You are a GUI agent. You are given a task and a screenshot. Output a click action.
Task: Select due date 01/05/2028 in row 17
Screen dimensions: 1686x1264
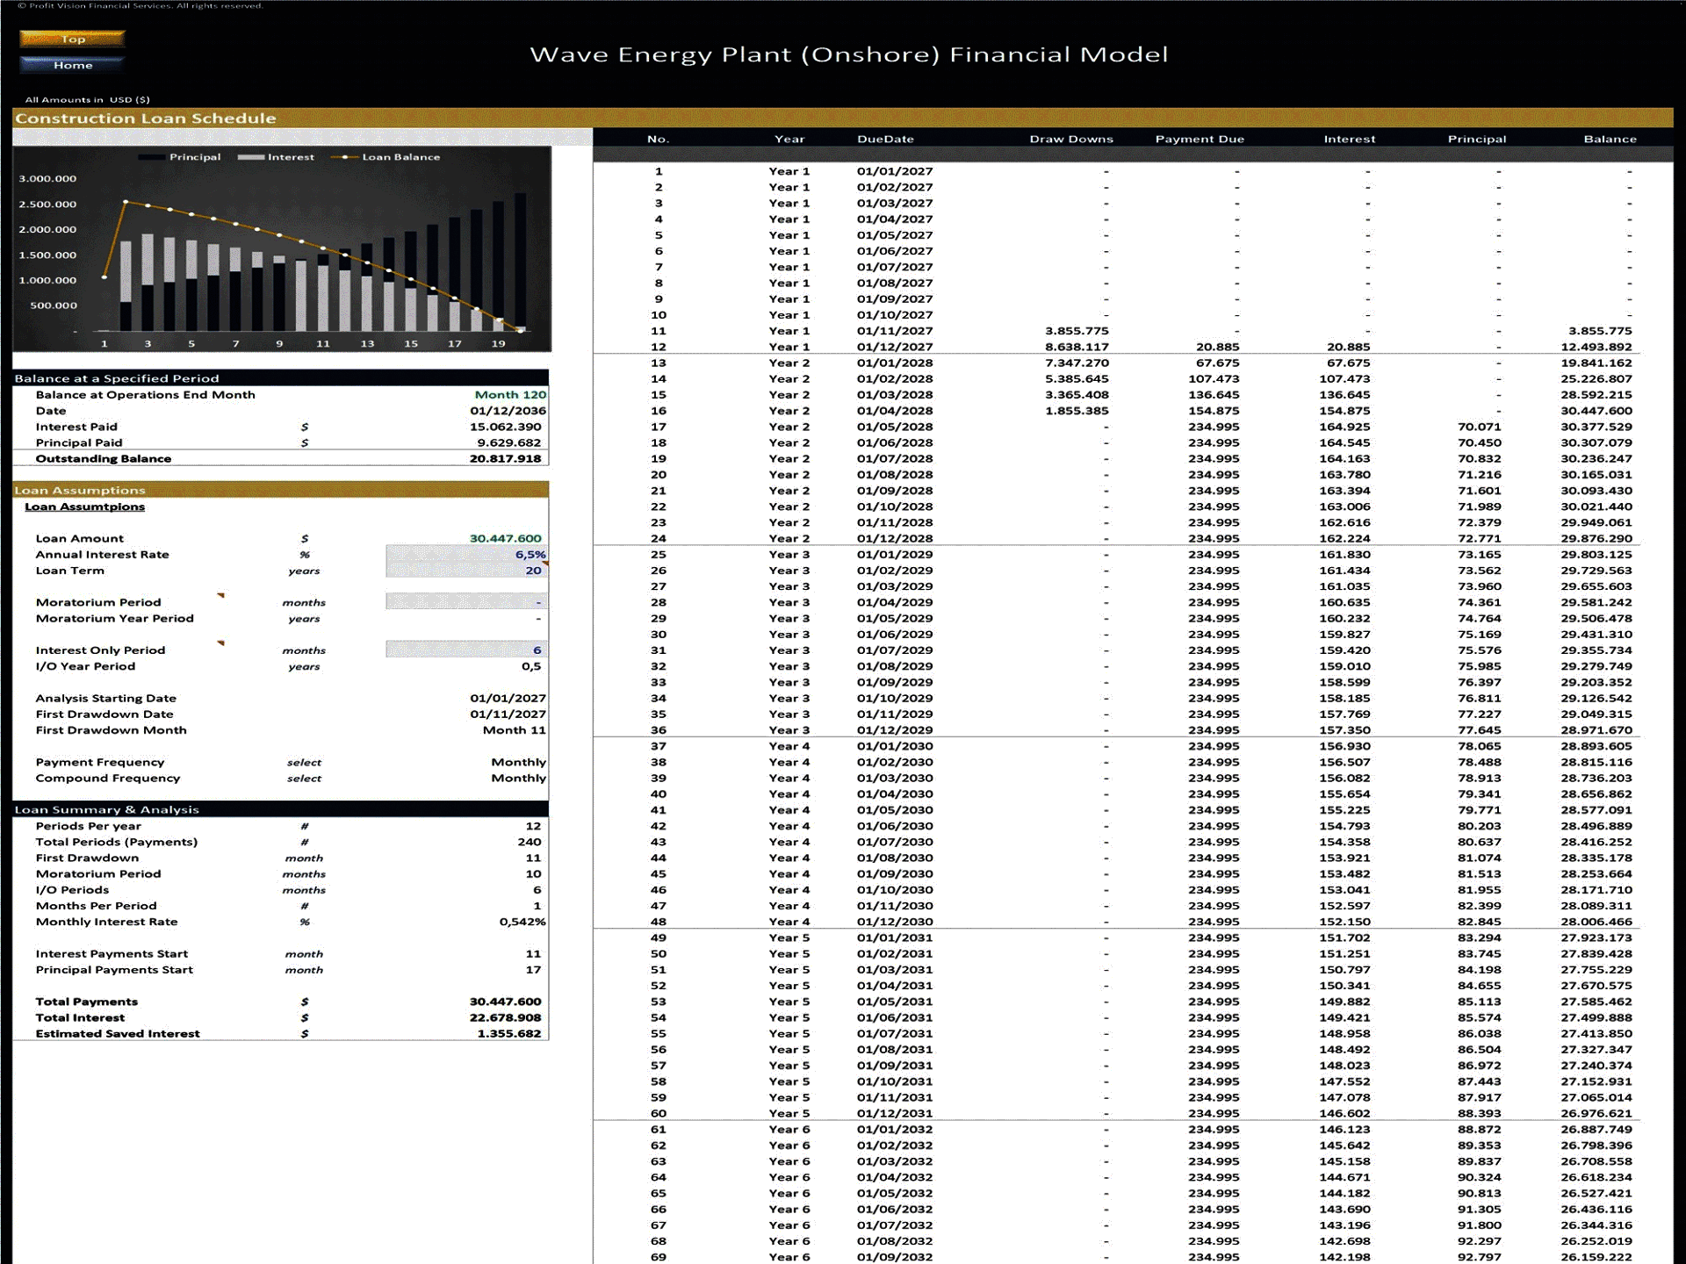(x=895, y=427)
